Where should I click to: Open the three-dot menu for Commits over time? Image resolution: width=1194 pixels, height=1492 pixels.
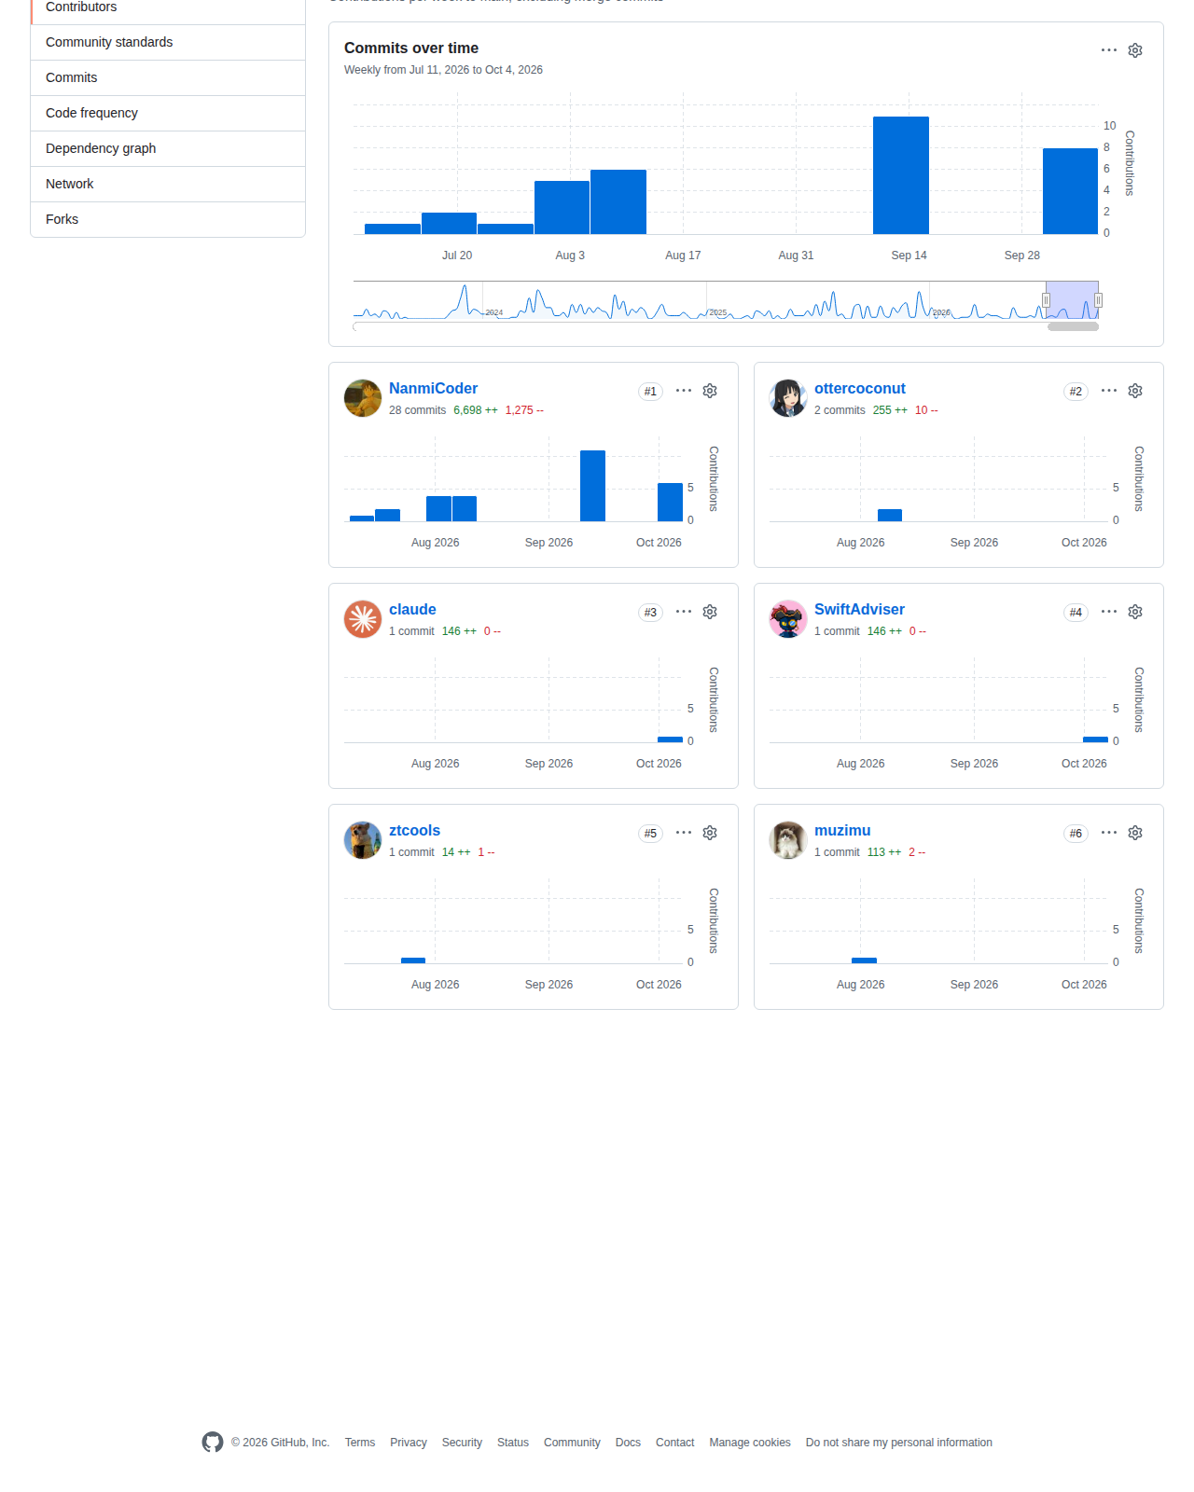coord(1109,50)
